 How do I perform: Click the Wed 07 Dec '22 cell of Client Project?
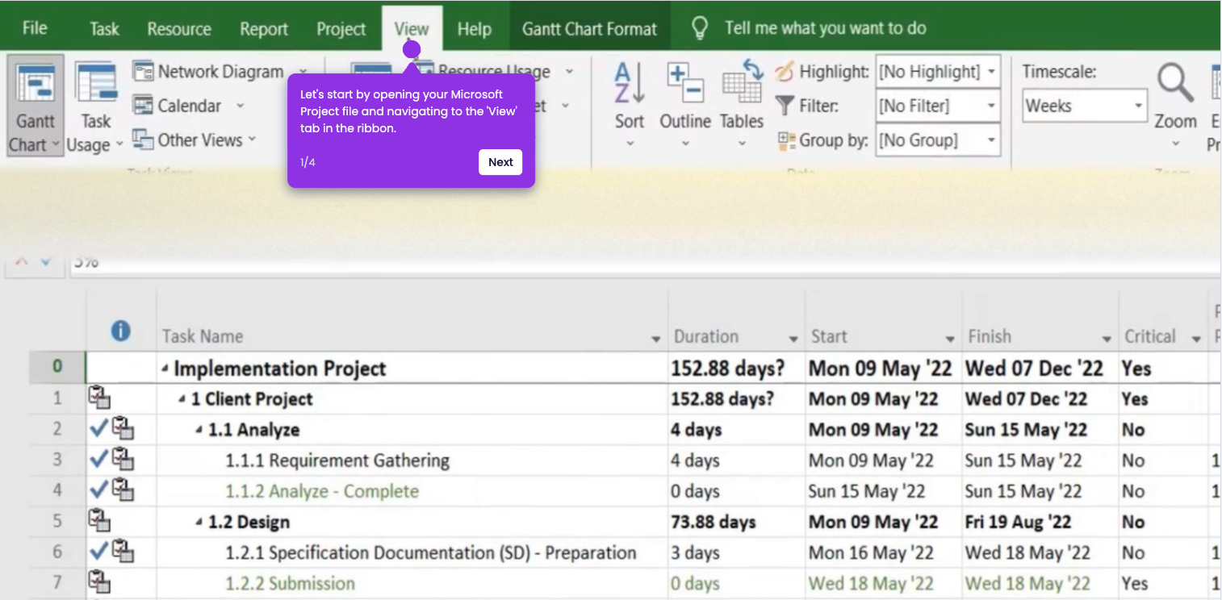(1040, 399)
